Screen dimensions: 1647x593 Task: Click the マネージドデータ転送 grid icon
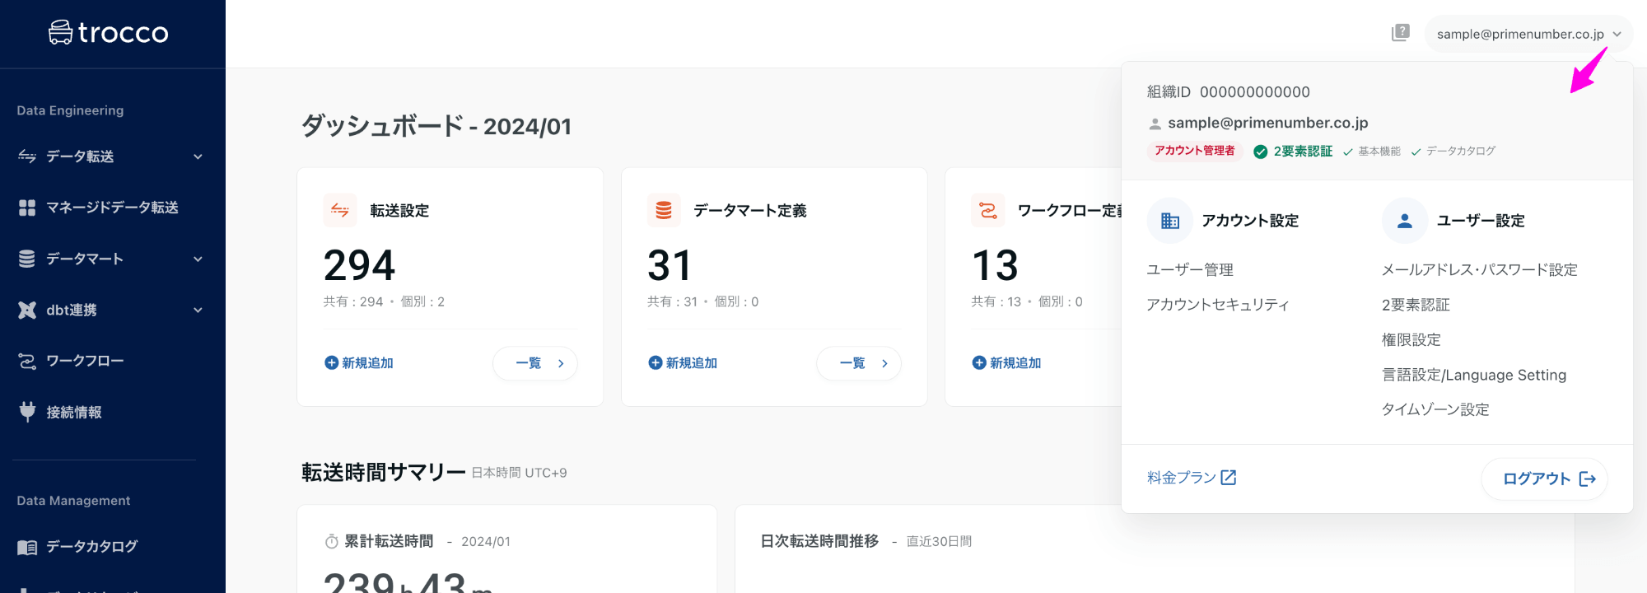[27, 208]
